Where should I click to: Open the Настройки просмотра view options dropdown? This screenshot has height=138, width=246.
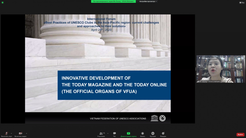coord(148,2)
